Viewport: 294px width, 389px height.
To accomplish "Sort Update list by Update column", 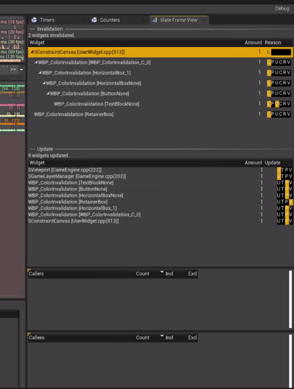I will pos(272,163).
